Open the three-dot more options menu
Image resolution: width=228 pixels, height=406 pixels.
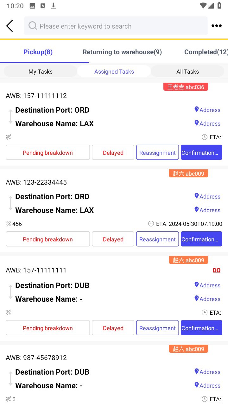tap(217, 26)
